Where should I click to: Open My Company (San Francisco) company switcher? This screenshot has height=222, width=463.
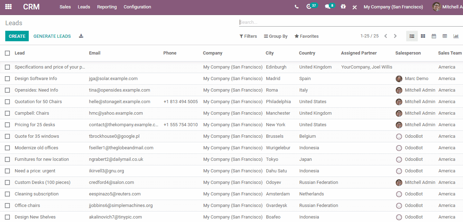point(393,7)
